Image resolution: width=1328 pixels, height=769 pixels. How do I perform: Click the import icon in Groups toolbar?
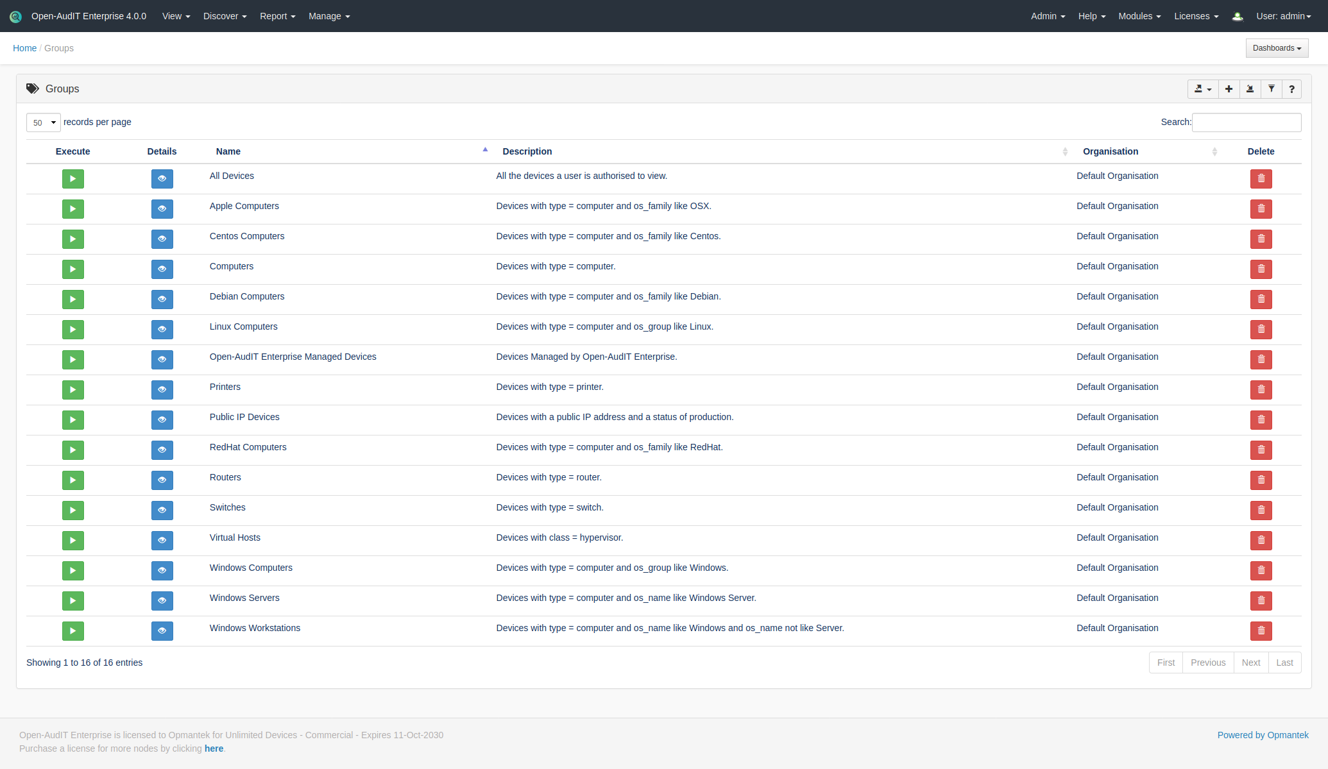1250,89
